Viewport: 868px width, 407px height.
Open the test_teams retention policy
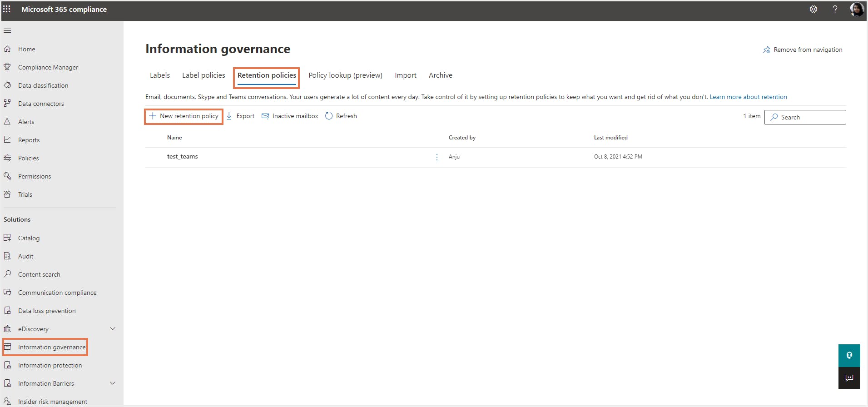point(183,157)
